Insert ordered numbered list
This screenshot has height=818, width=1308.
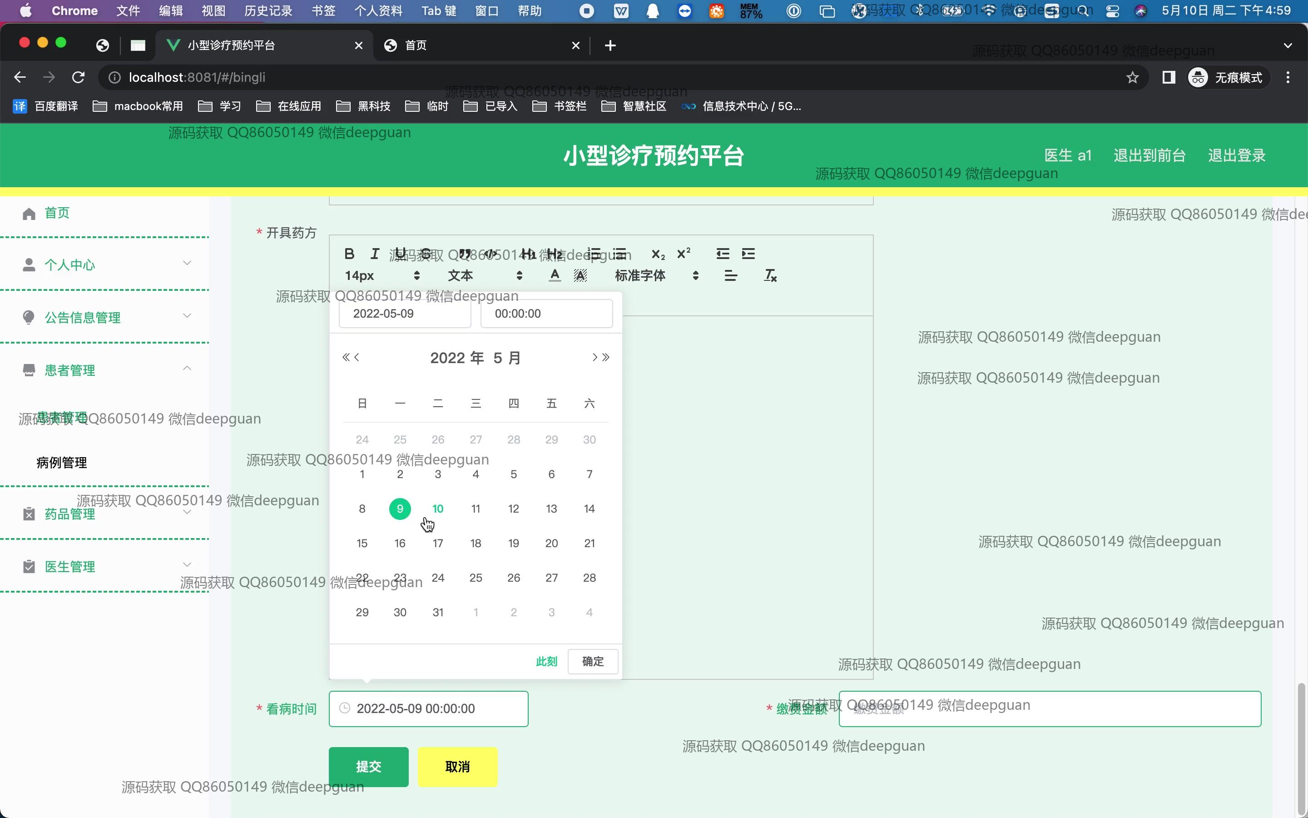(x=594, y=254)
